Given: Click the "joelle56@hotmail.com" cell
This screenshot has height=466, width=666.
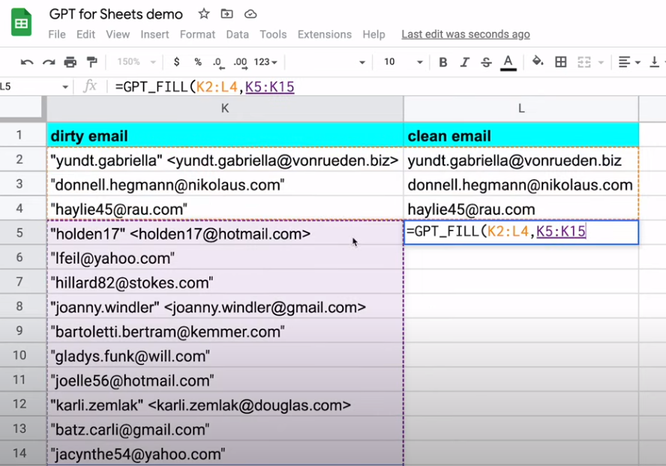Looking at the screenshot, I should click(225, 380).
